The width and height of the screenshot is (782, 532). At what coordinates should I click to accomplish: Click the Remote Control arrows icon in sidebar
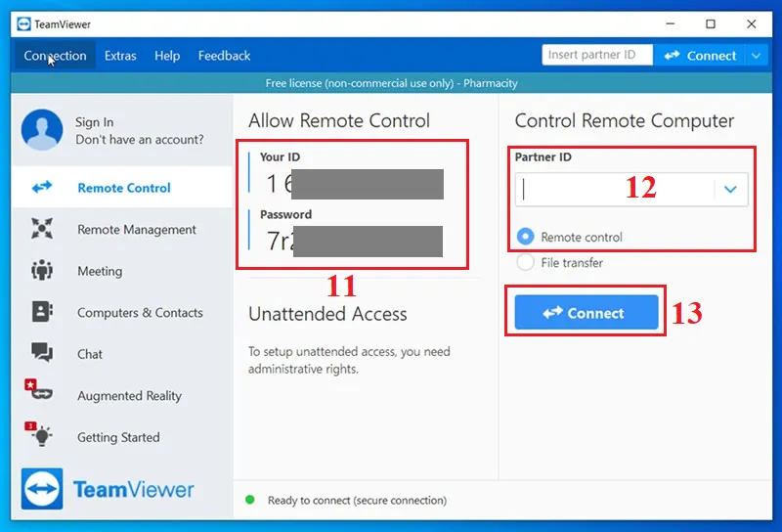coord(42,187)
